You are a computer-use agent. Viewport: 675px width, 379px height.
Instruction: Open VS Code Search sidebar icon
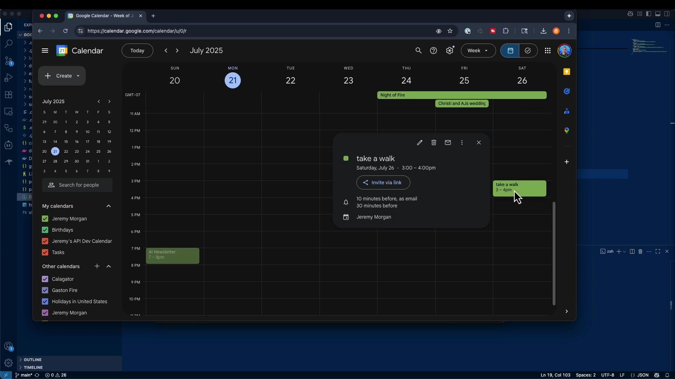pos(8,44)
